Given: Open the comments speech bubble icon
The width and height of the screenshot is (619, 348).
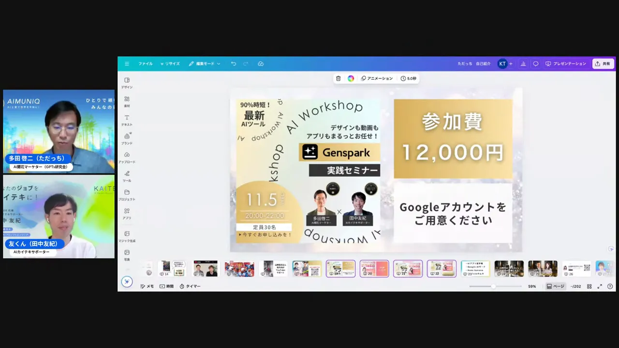Looking at the screenshot, I should pos(536,64).
